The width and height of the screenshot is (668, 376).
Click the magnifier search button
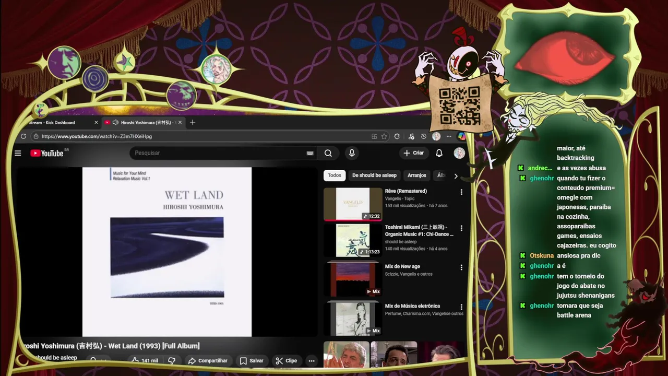coord(328,153)
